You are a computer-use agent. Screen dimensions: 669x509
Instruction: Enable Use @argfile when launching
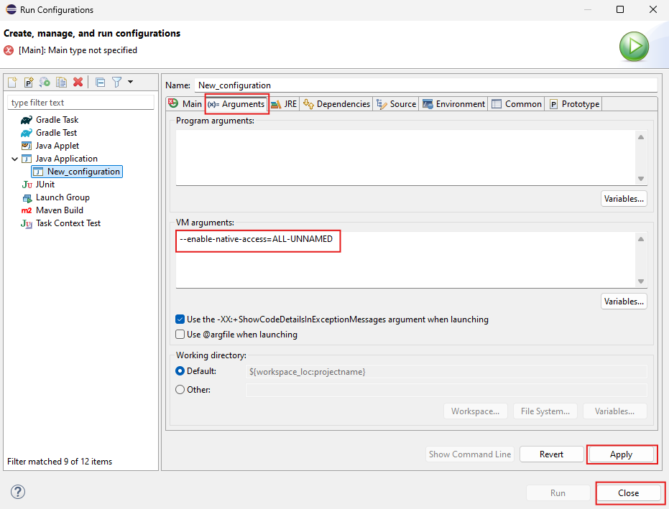pyautogui.click(x=180, y=335)
